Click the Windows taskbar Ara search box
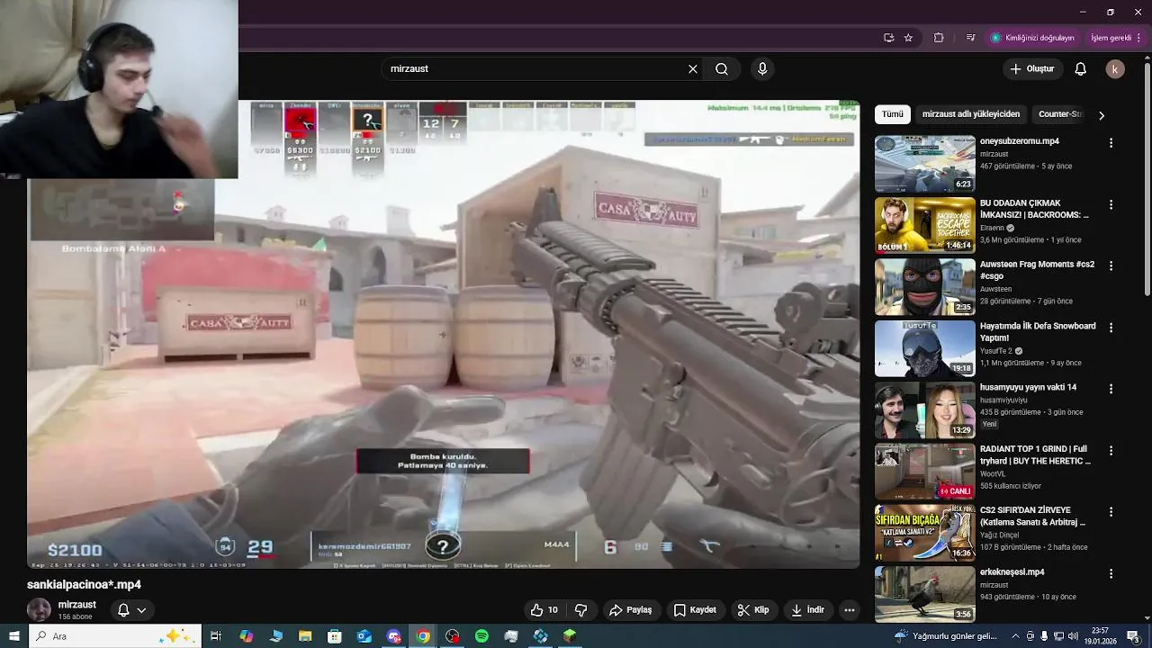This screenshot has width=1152, height=648. click(115, 636)
